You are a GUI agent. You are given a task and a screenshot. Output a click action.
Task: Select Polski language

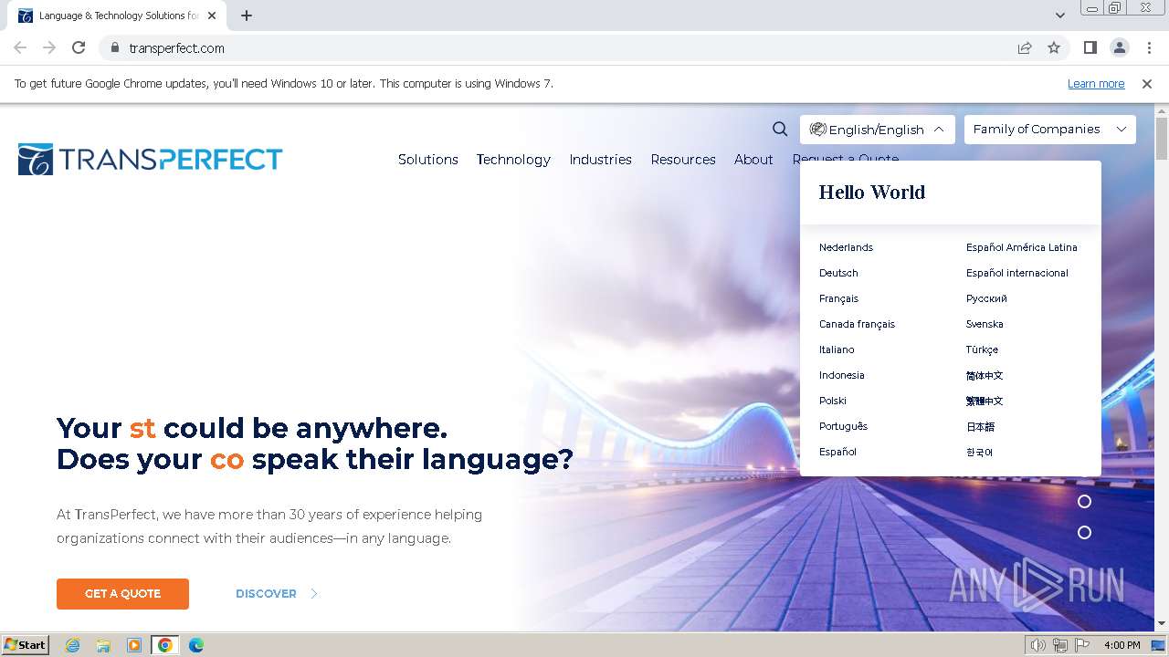(x=833, y=401)
